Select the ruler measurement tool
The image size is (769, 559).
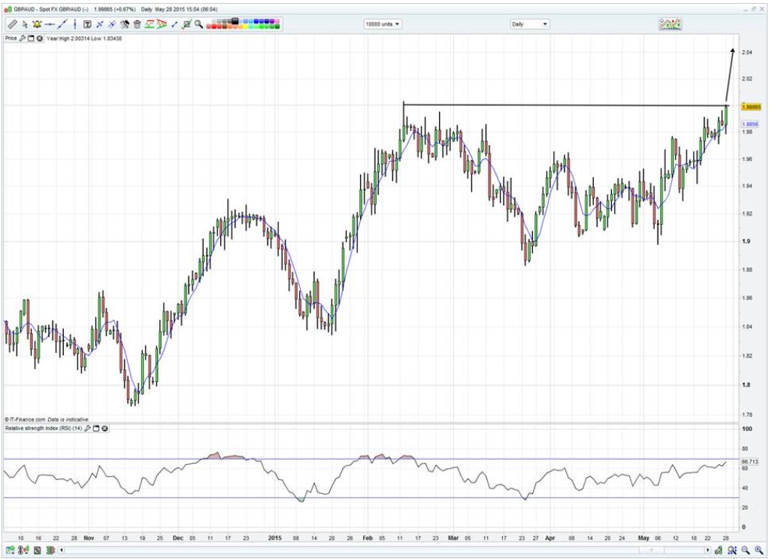coord(12,24)
